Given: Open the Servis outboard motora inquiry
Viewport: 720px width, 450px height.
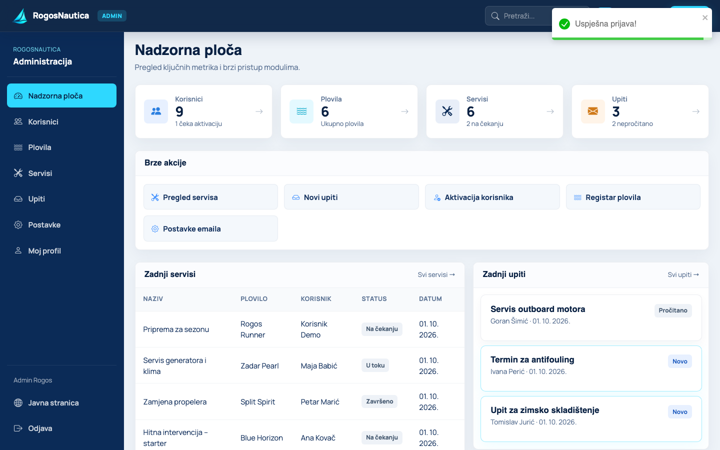Looking at the screenshot, I should (591, 318).
